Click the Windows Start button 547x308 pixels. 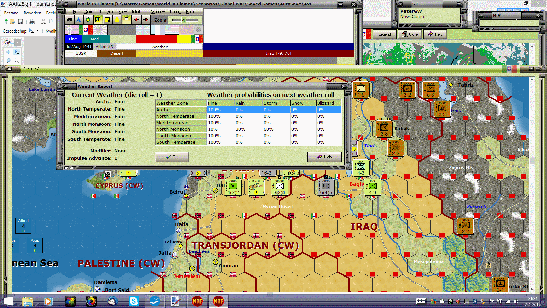[8, 301]
